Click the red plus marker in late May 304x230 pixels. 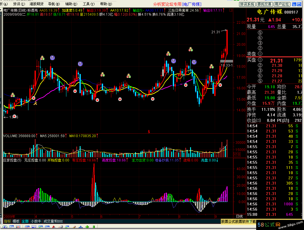(97, 100)
